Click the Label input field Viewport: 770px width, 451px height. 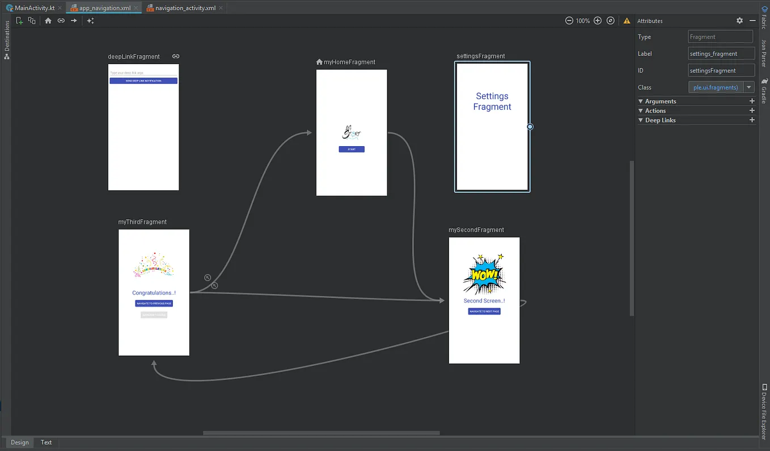pyautogui.click(x=721, y=53)
